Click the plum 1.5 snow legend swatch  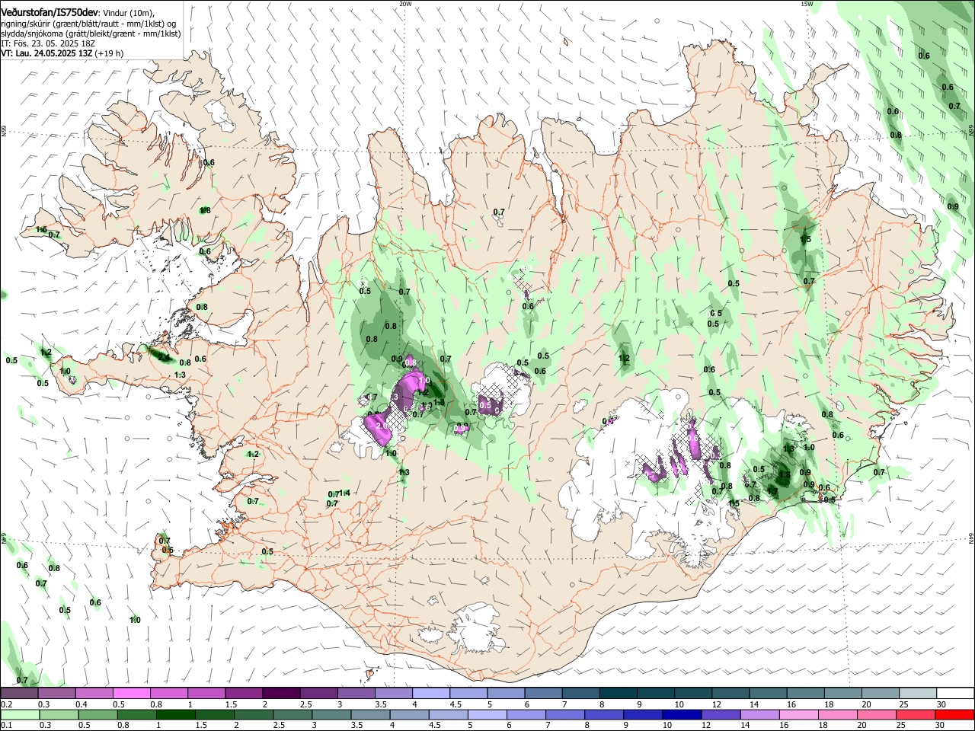[x=243, y=694]
